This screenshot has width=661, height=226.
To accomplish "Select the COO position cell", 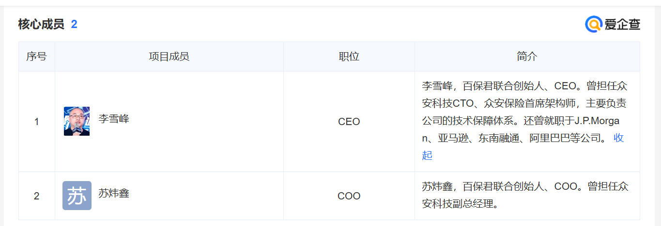I will click(349, 196).
